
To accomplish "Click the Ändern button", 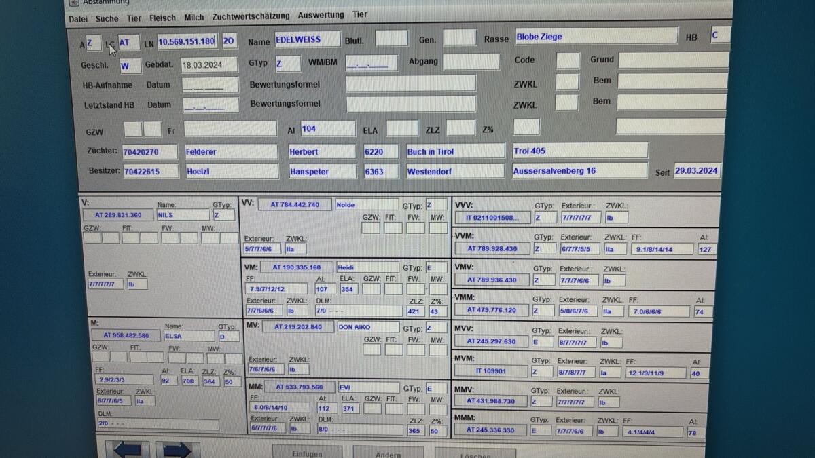I will (x=388, y=453).
